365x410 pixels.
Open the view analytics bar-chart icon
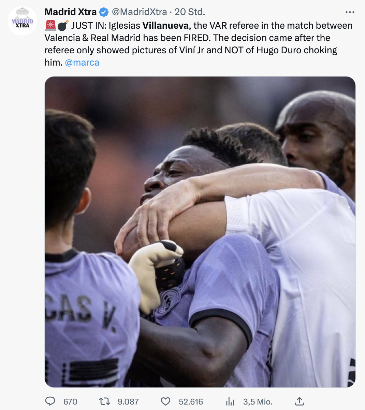[230, 401]
